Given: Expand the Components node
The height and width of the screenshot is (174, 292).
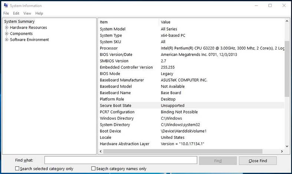Looking at the screenshot, I should (7, 34).
